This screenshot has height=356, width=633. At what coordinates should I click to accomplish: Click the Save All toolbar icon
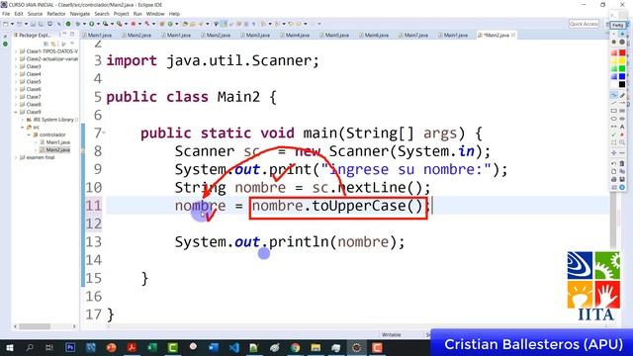[42, 24]
